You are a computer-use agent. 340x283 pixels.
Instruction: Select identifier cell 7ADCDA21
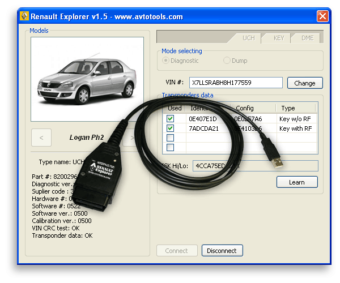tap(203, 128)
